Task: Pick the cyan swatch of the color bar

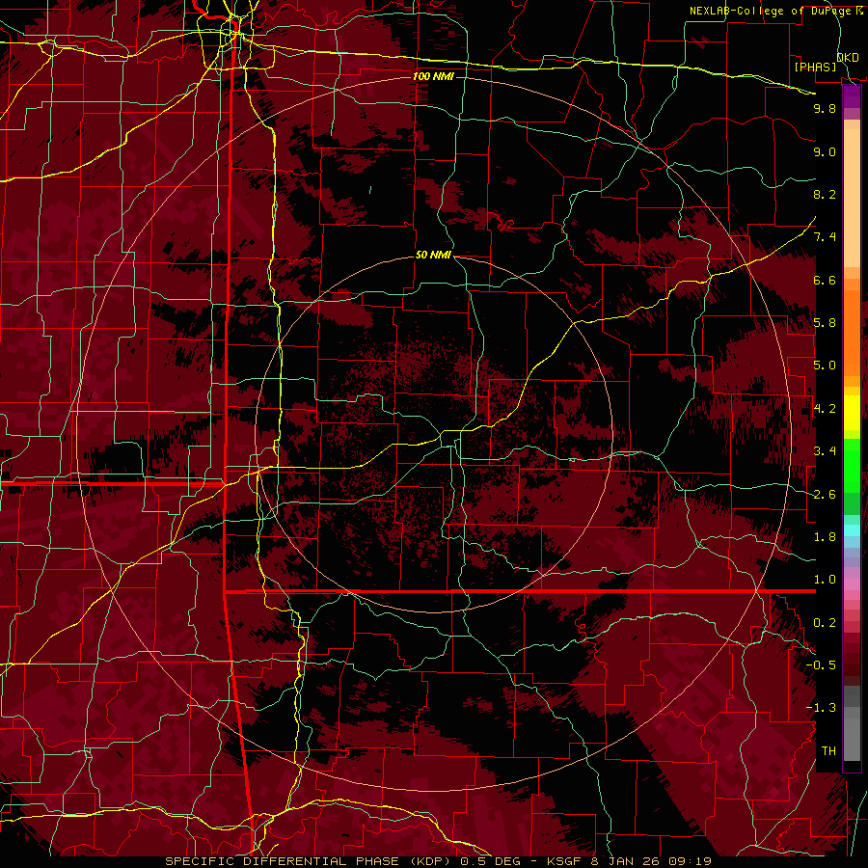Action: (852, 530)
